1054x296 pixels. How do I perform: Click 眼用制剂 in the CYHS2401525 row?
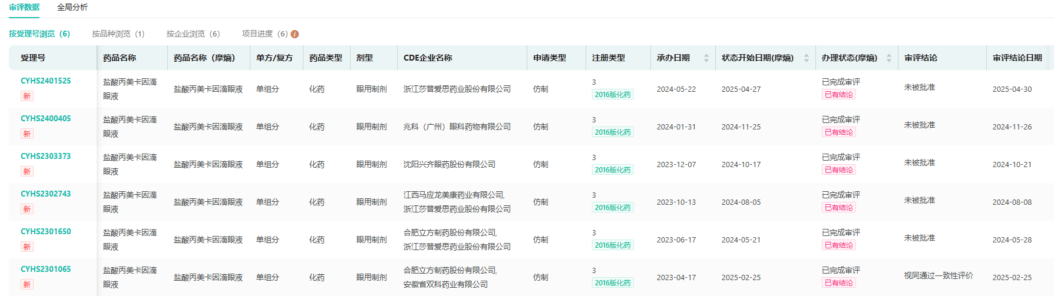(x=372, y=89)
